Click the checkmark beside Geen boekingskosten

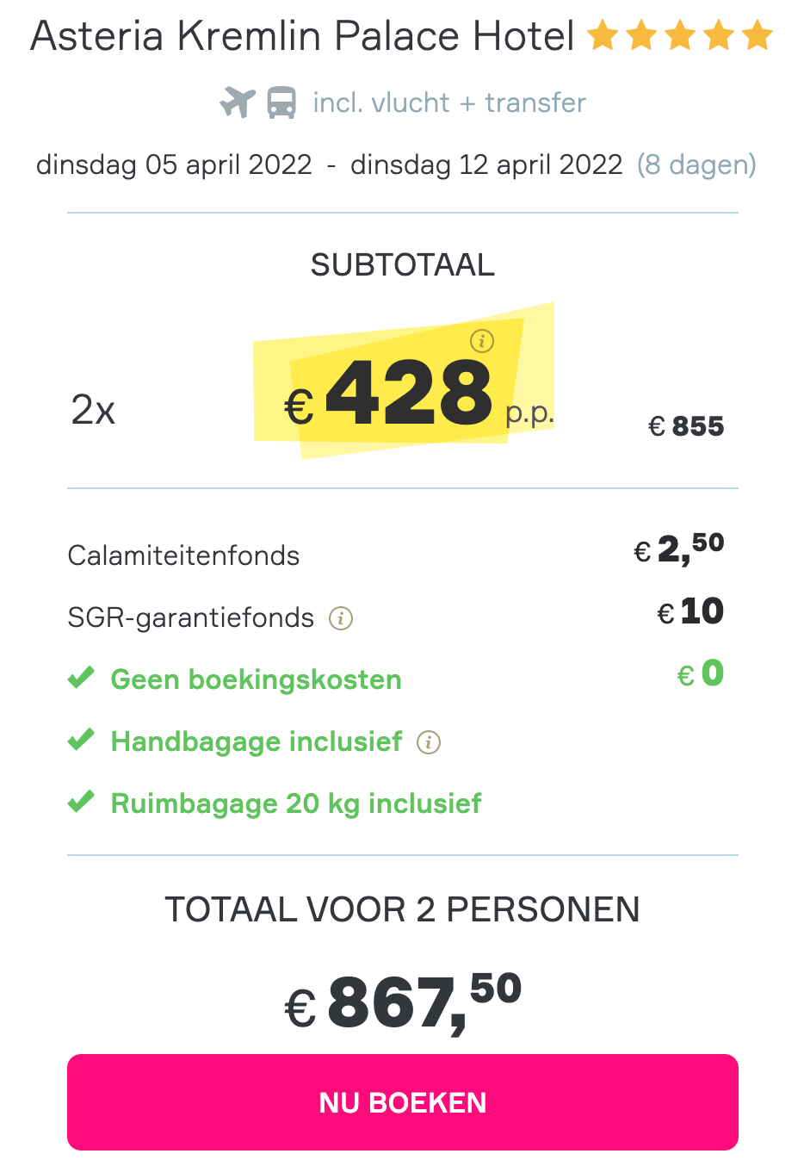point(81,679)
